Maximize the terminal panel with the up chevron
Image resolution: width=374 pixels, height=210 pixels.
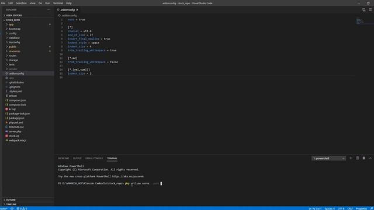tap(370, 158)
